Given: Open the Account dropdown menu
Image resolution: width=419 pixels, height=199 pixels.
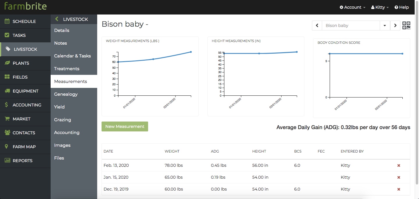Looking at the screenshot, I should [x=352, y=7].
